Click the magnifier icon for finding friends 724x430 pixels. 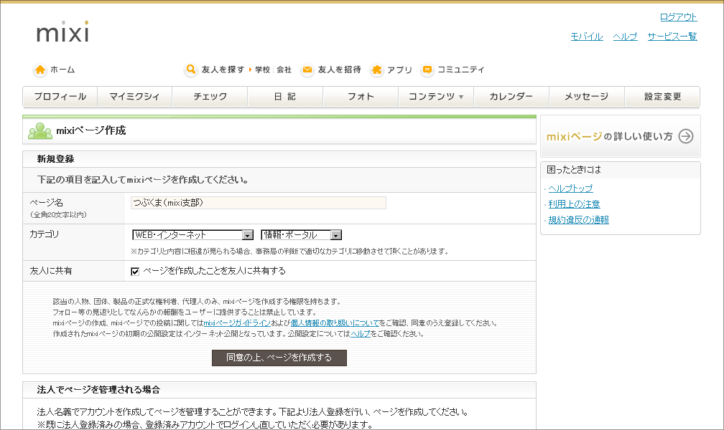click(x=191, y=70)
